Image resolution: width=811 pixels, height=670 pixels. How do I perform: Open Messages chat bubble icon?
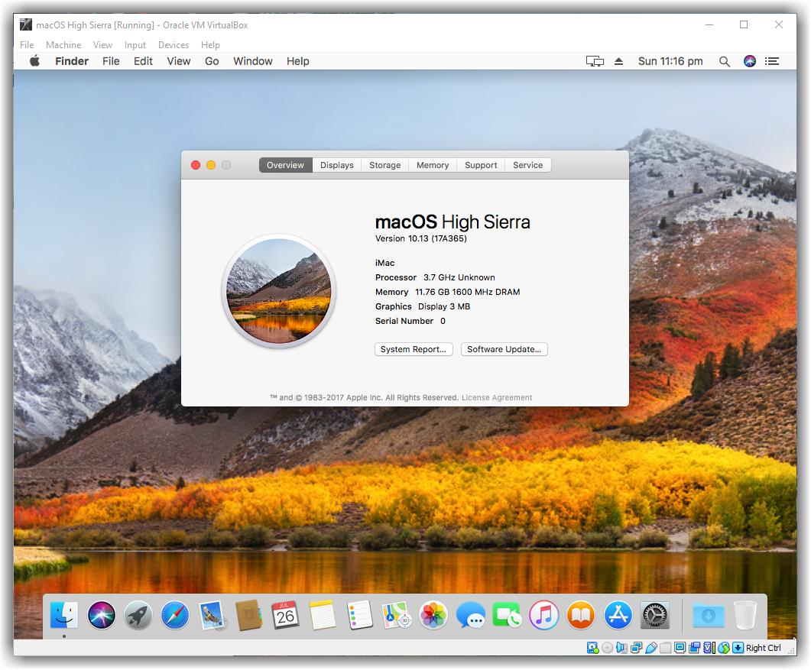tap(471, 615)
